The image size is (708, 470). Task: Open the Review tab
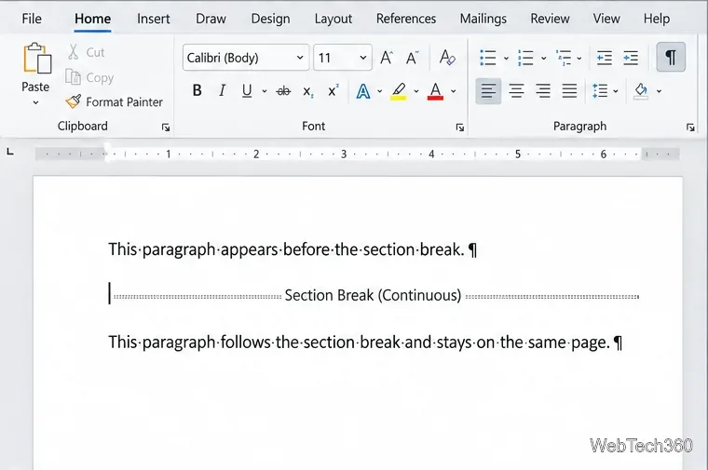pos(550,19)
